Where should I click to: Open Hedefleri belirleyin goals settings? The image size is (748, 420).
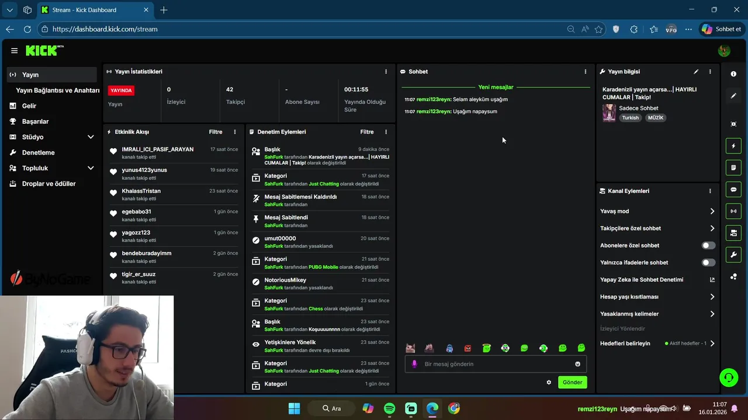click(657, 344)
